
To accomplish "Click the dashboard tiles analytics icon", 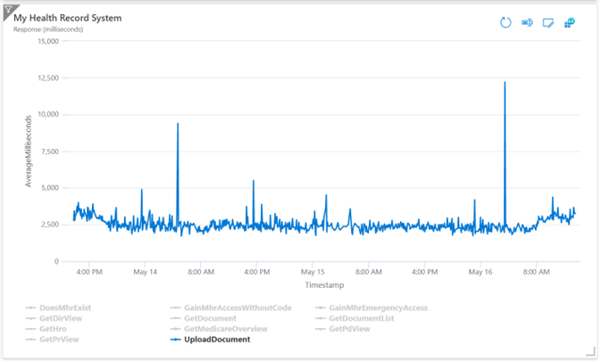I will (570, 22).
